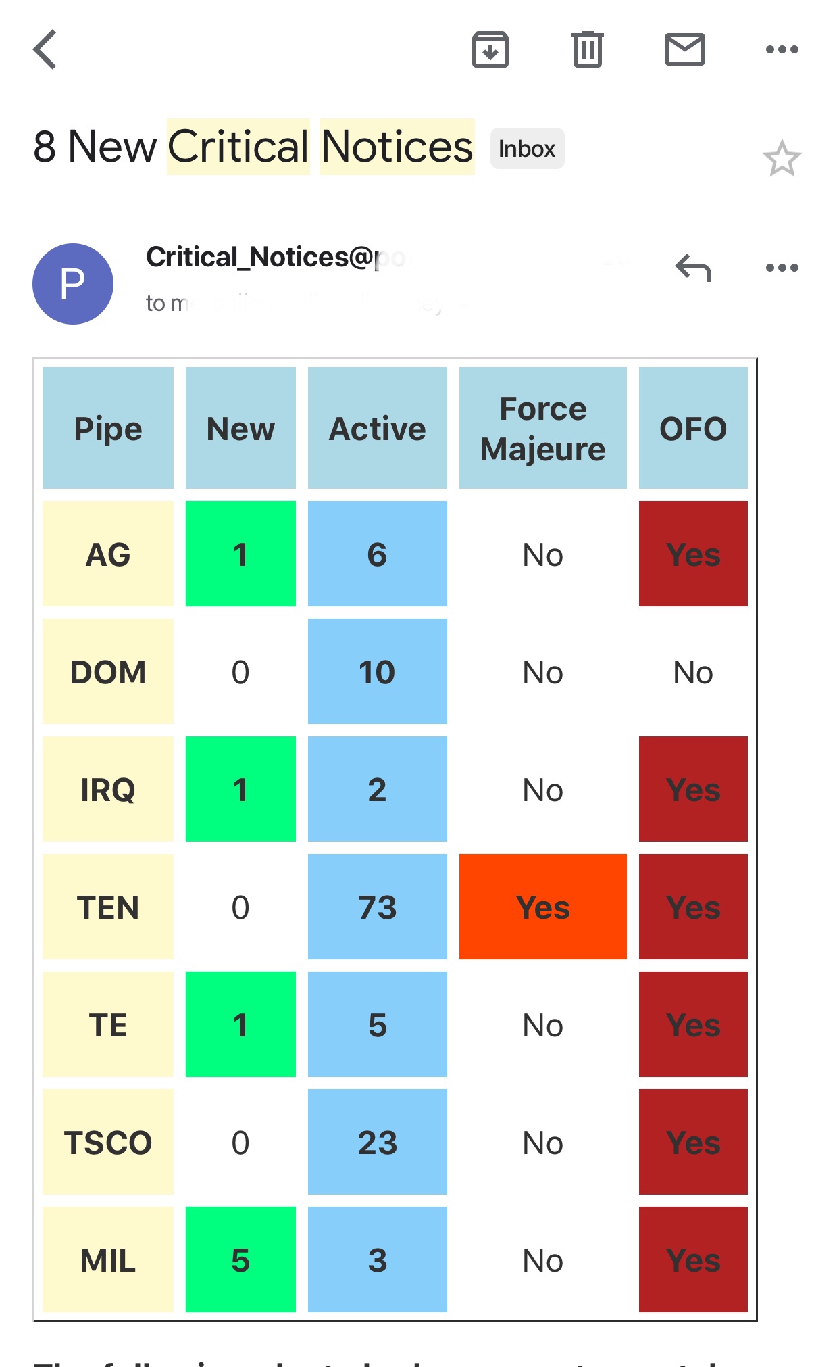Screen dimensions: 839x1367
Task: Tap the red OFO Yes cell for AG
Action: (x=693, y=554)
